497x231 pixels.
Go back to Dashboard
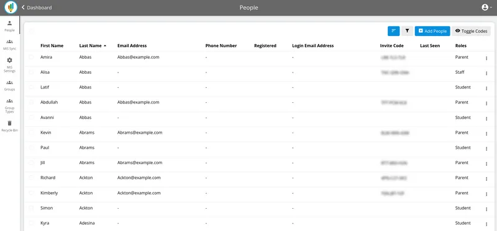click(37, 7)
